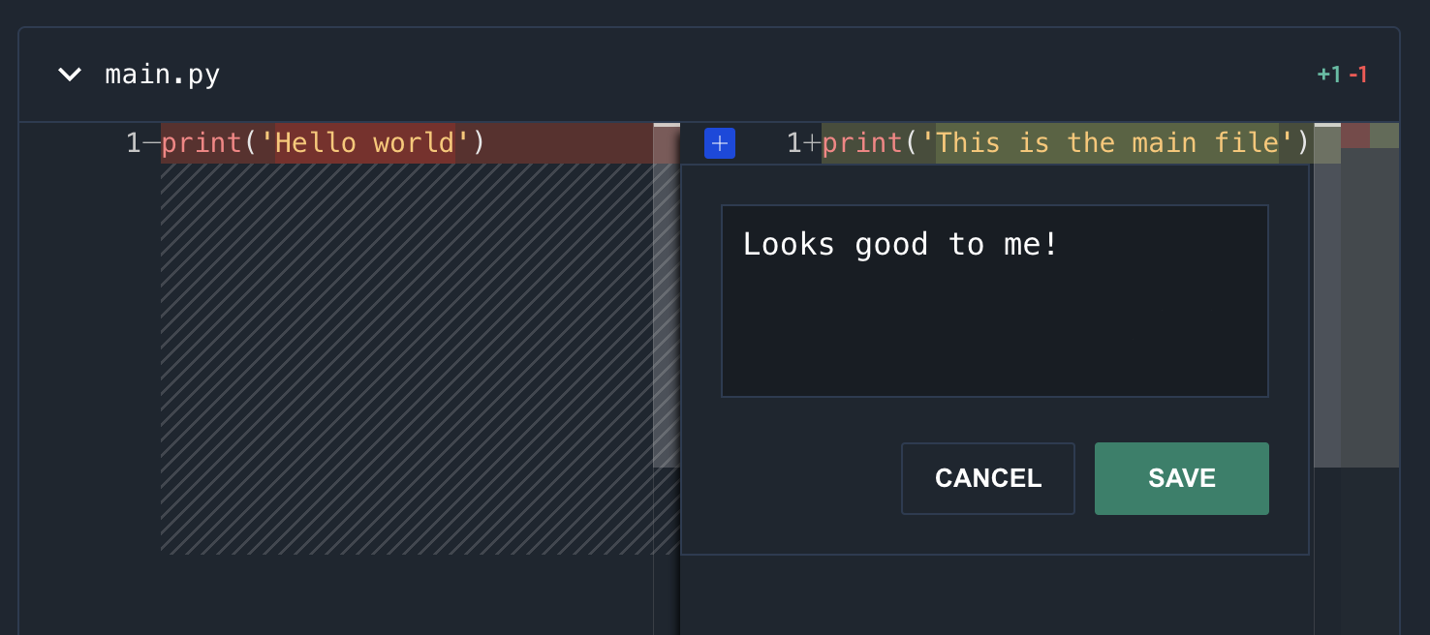Click the removed 'Hello world' string
Image resolution: width=1430 pixels, height=635 pixels.
(364, 143)
